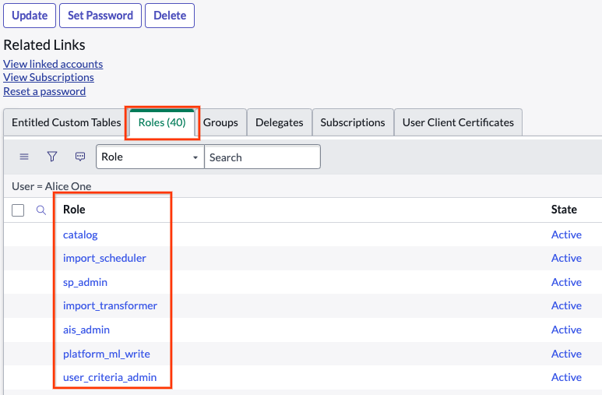Open the User Client Certificates tab

[458, 122]
